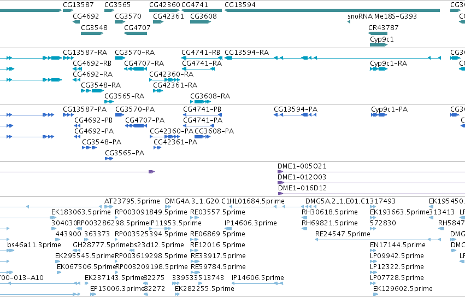Image resolution: width=465 pixels, height=297 pixels.
Task: Select protein CG3565-PA
Action: [x=109, y=159]
